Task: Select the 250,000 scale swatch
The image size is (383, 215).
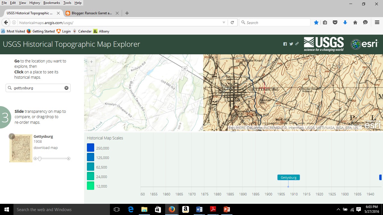Action: click(91, 148)
